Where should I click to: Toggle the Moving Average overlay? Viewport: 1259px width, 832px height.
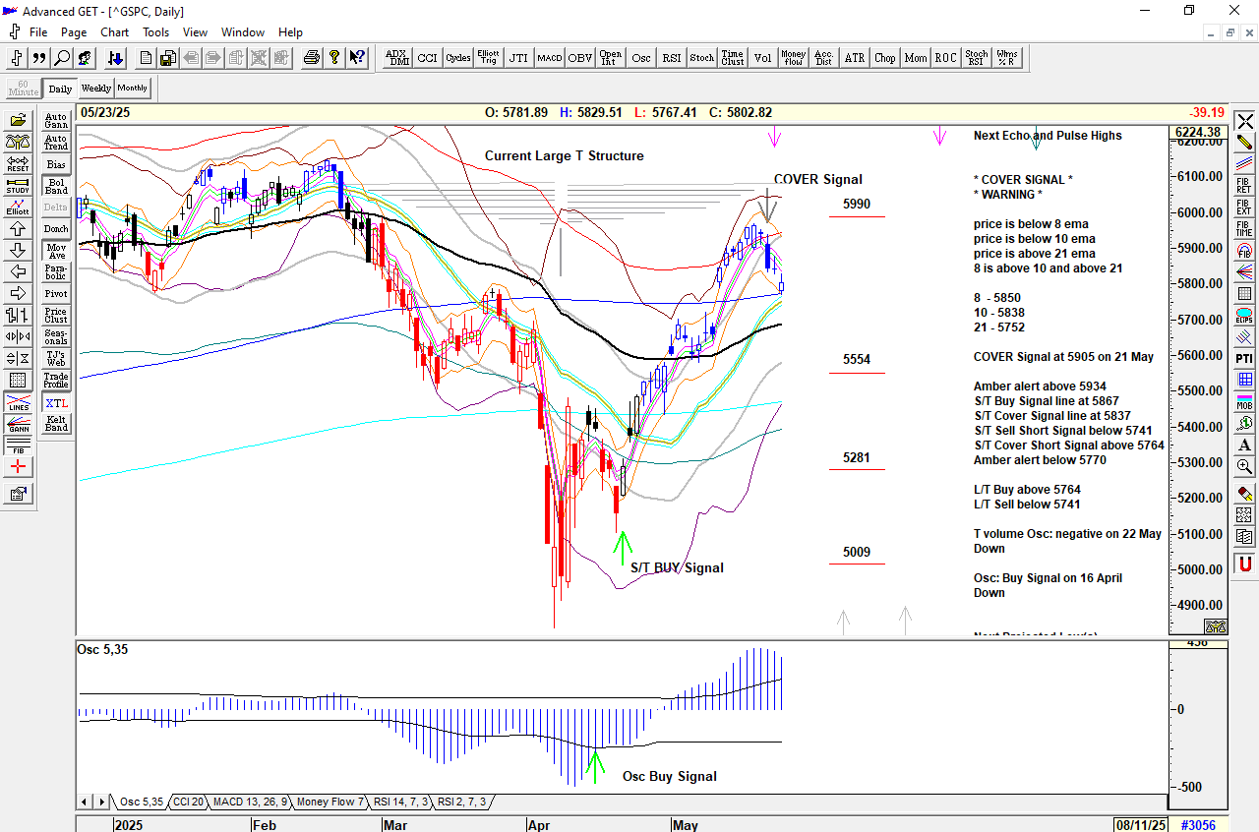[x=56, y=251]
